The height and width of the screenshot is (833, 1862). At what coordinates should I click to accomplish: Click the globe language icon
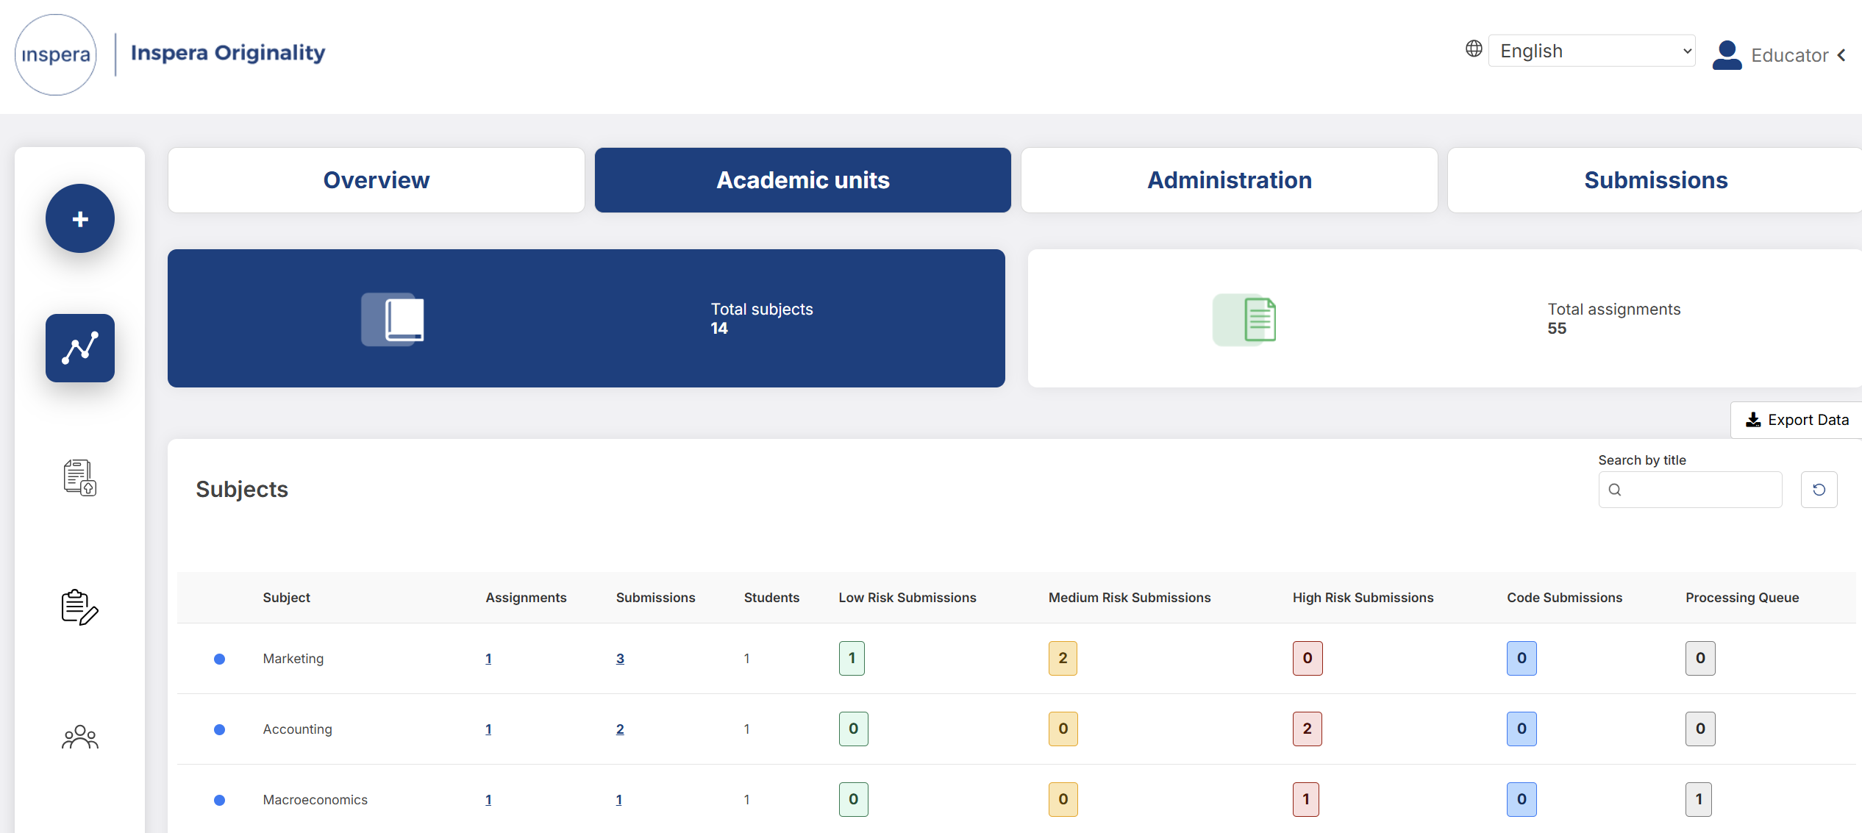pyautogui.click(x=1473, y=49)
